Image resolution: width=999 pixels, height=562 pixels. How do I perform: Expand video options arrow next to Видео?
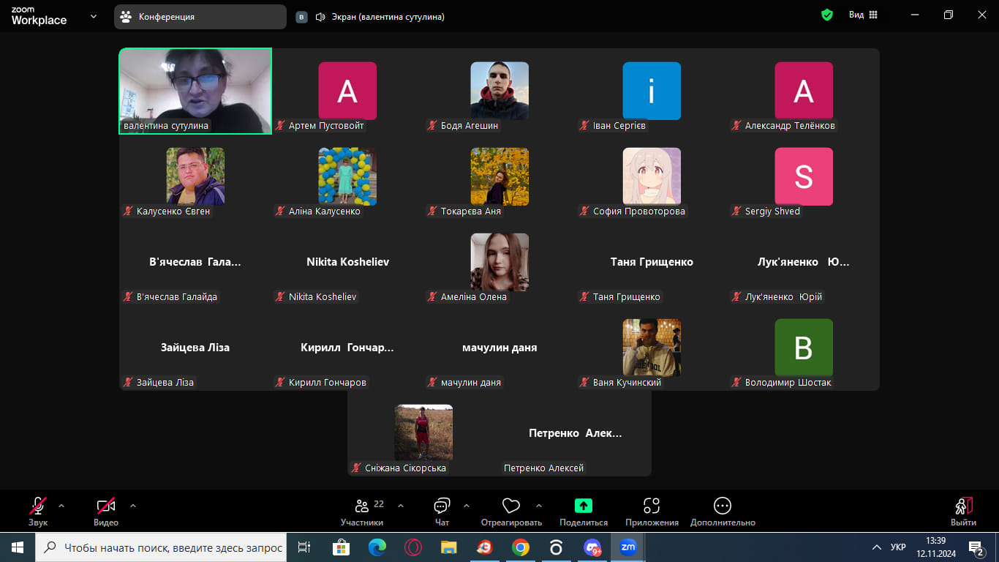pos(133,505)
